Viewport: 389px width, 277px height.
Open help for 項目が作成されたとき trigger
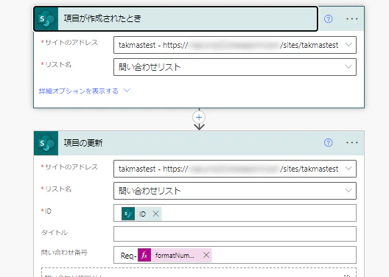point(328,19)
